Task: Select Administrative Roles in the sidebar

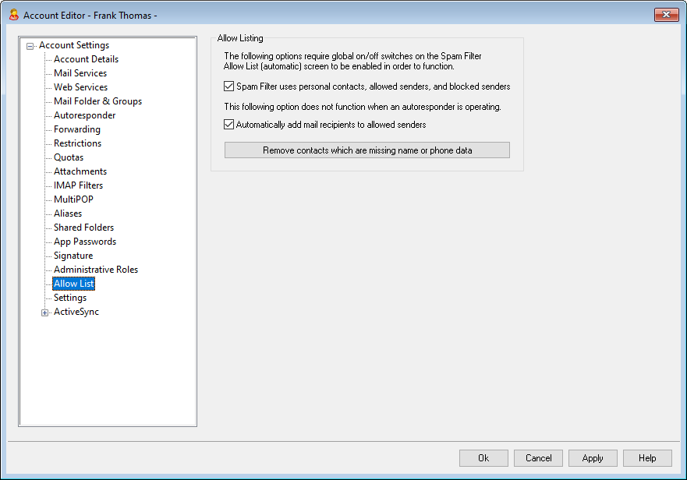Action: pyautogui.click(x=95, y=270)
